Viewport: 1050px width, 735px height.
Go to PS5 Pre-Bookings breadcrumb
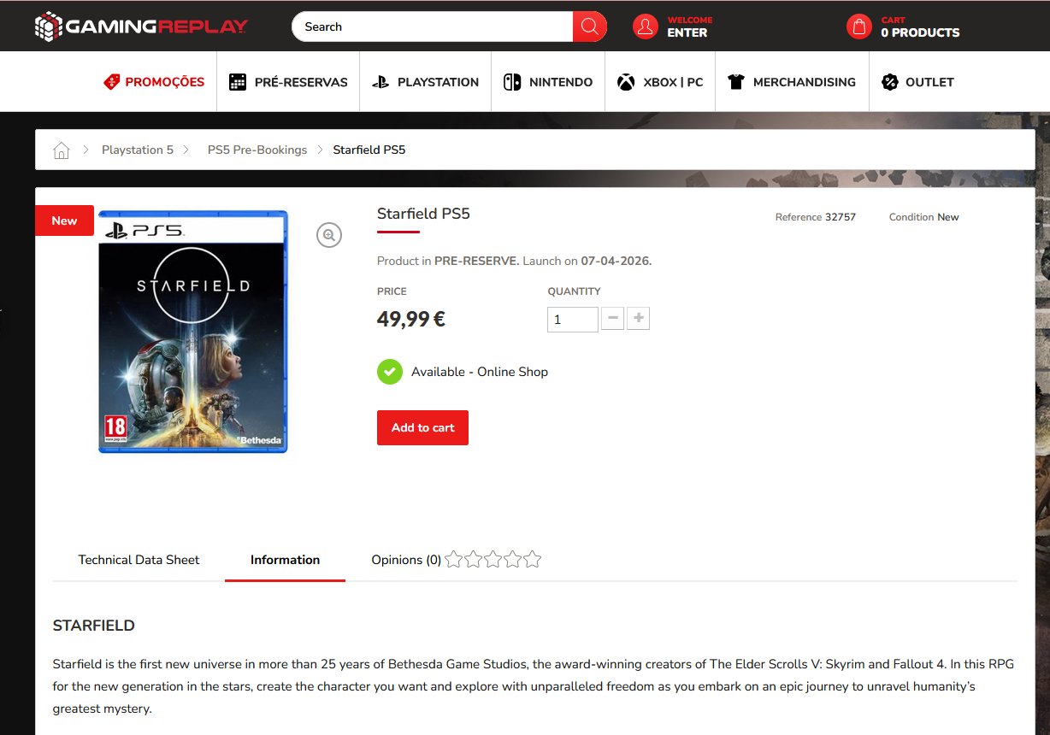(257, 150)
